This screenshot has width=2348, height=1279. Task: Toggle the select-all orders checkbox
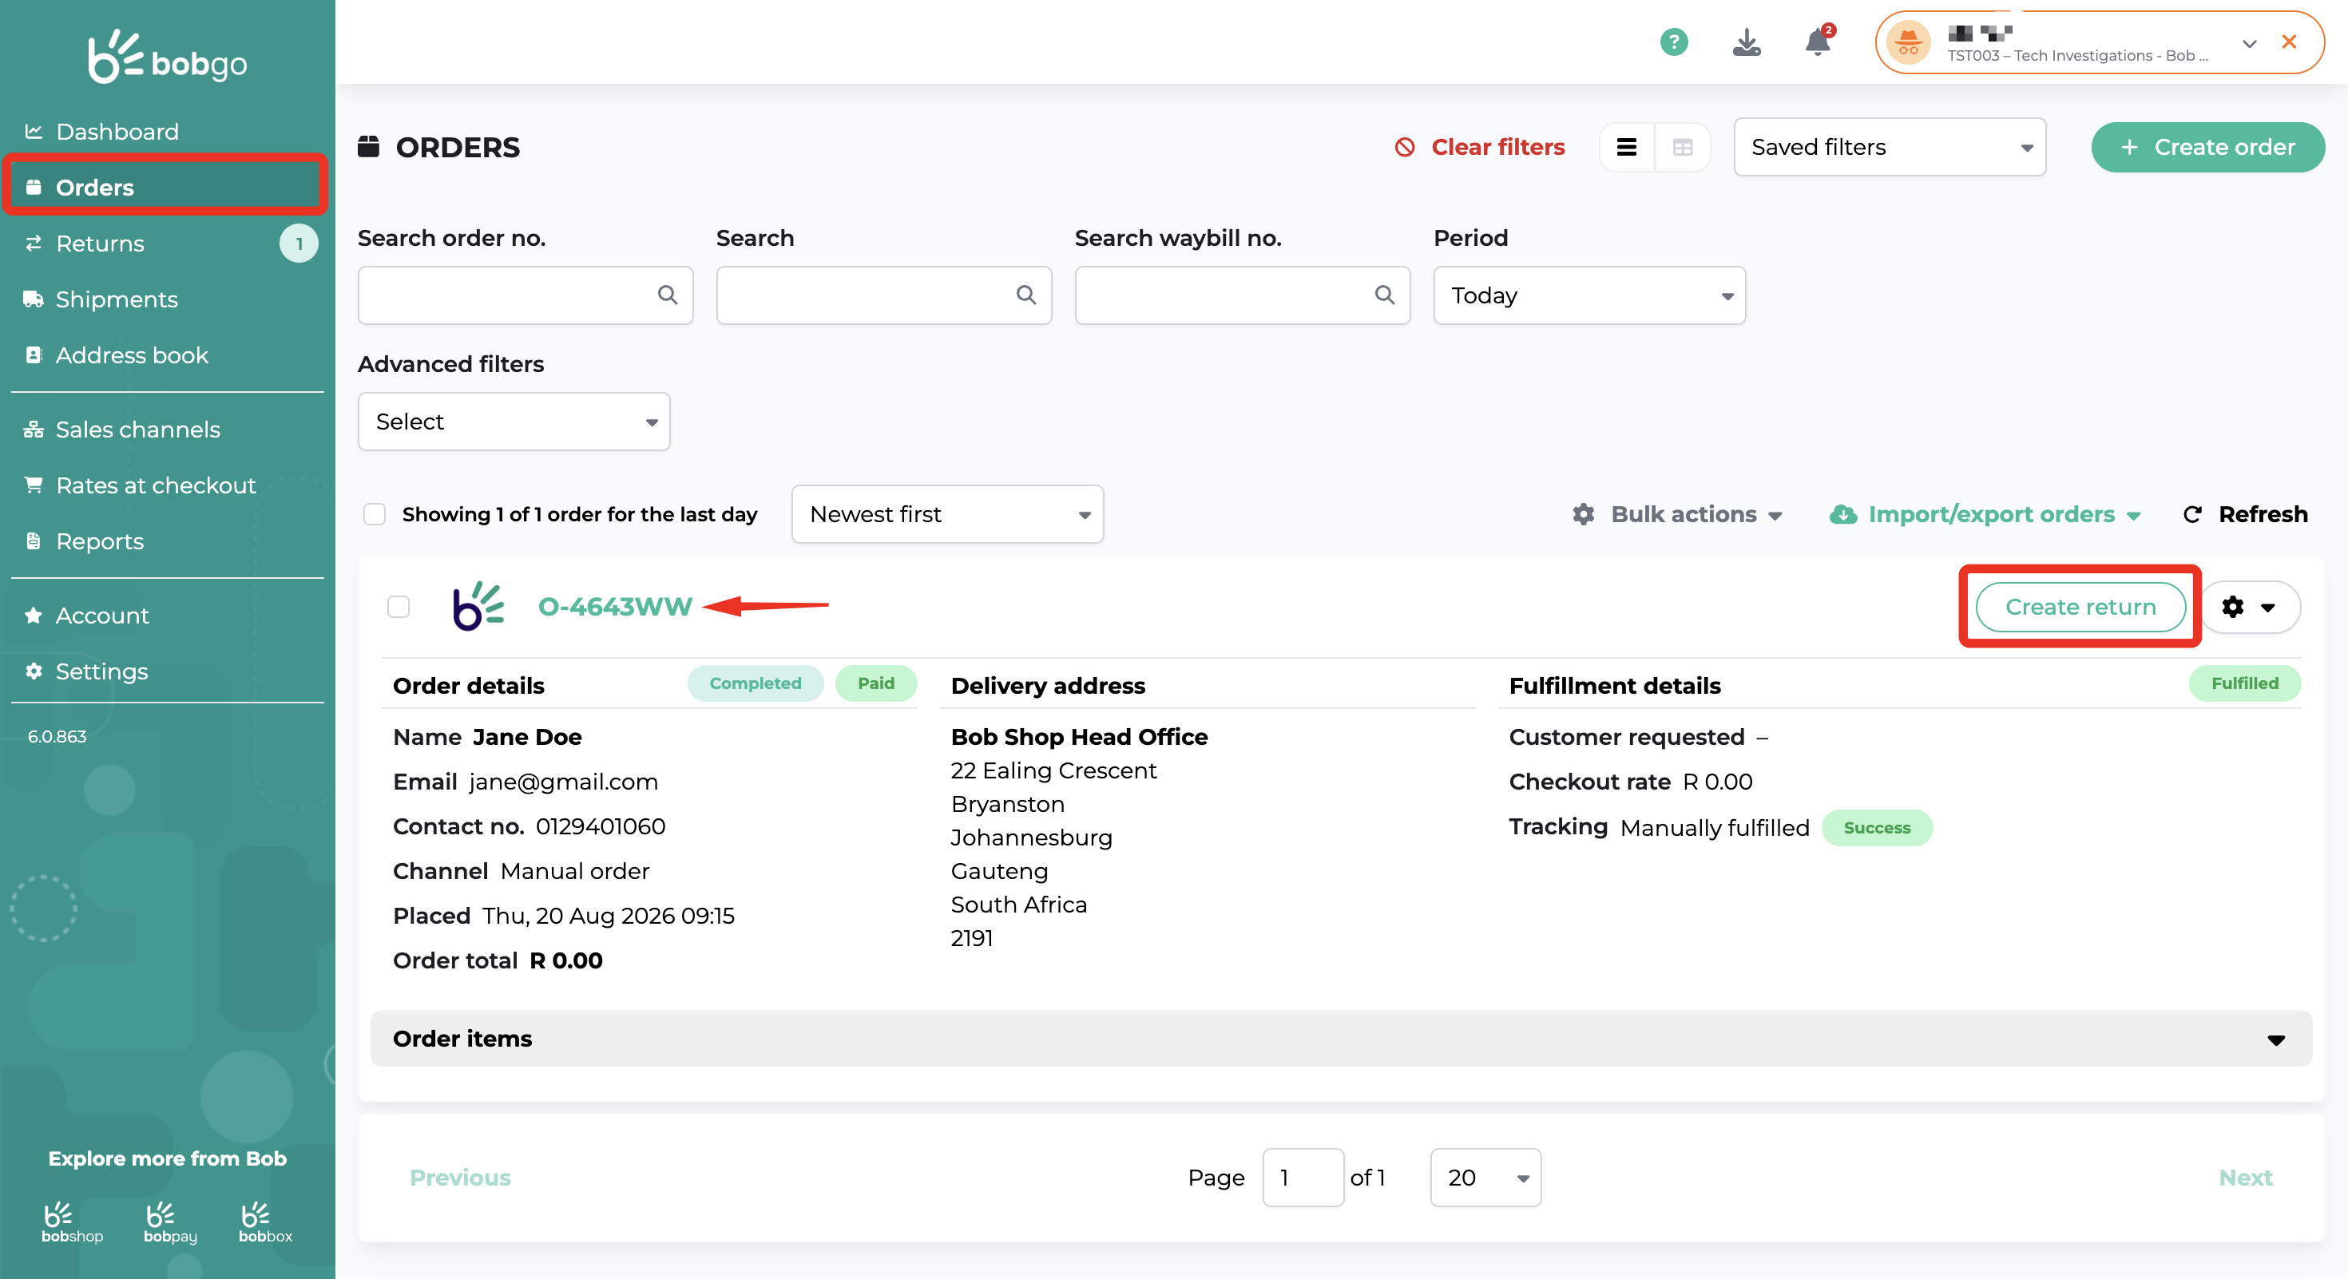pyautogui.click(x=375, y=515)
